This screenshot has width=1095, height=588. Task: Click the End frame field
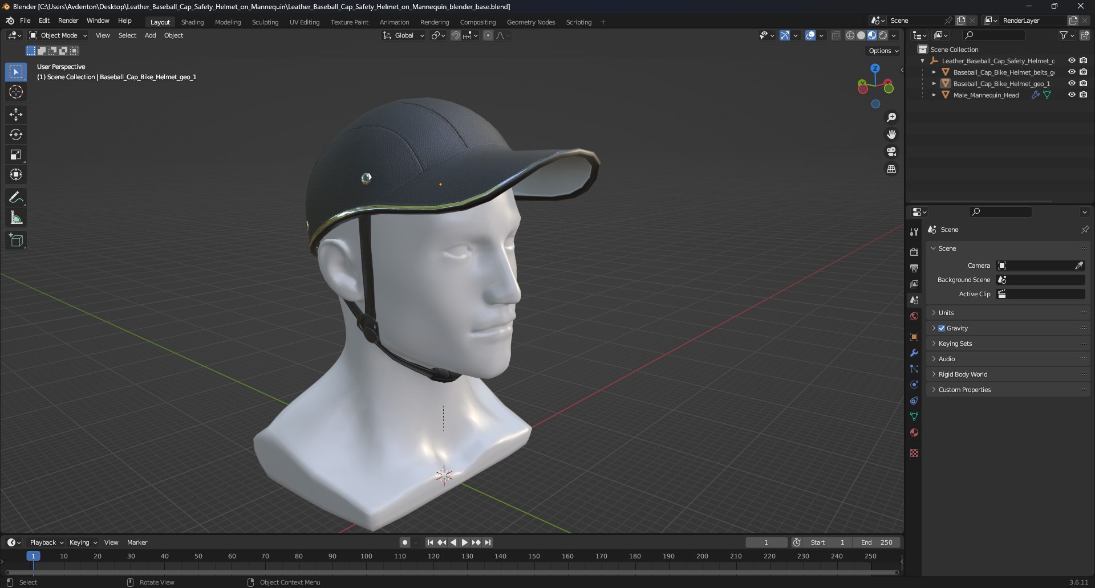click(877, 542)
